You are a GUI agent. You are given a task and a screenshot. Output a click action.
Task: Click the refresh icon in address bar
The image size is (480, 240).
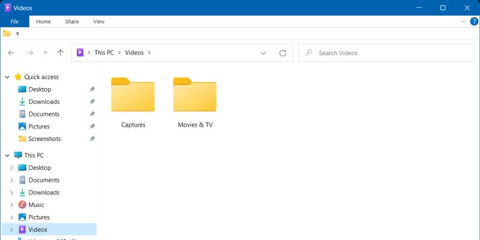point(283,53)
